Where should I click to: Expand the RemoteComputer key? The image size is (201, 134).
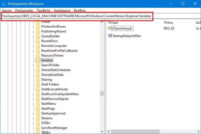click(33, 46)
